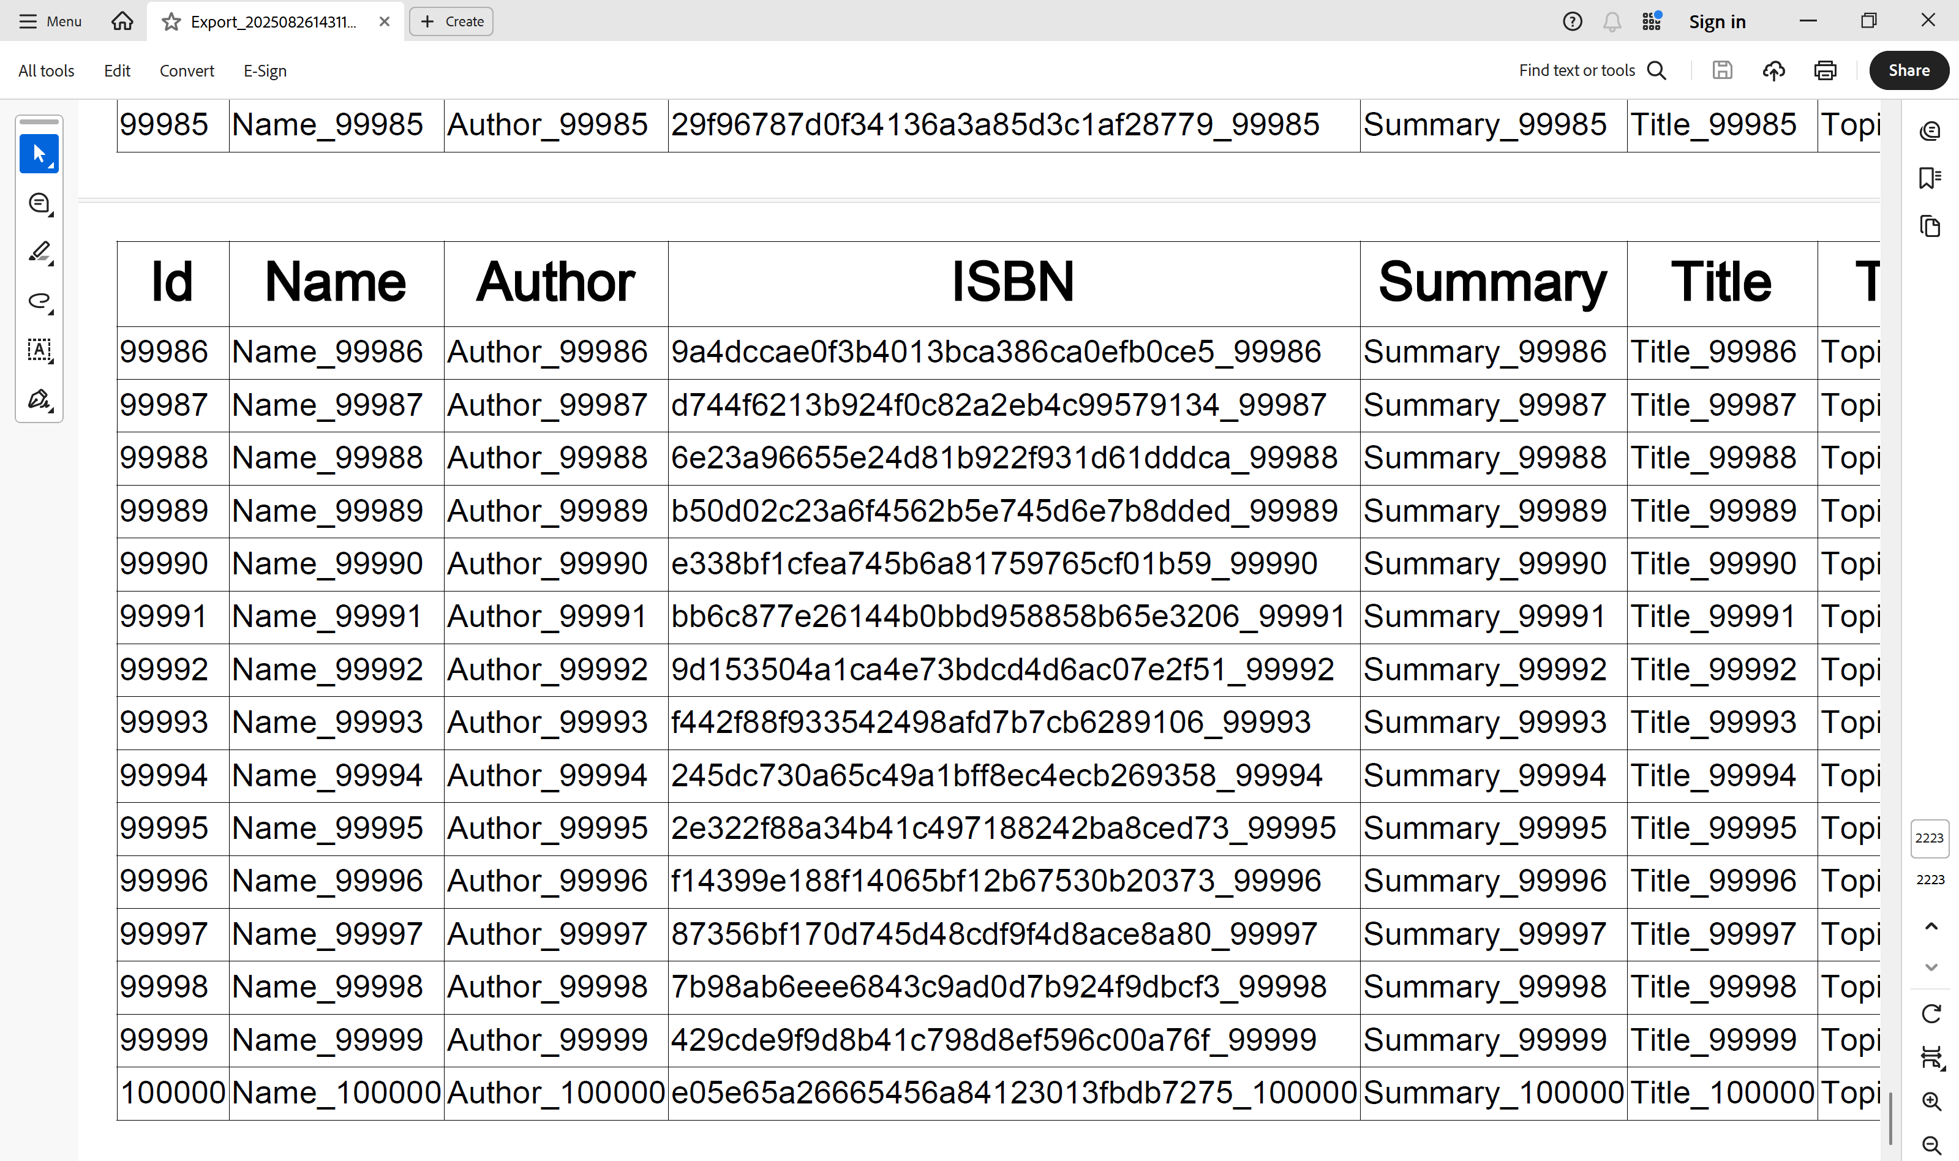Select the arrow selection tool
Viewport: 1959px width, 1161px height.
39,154
